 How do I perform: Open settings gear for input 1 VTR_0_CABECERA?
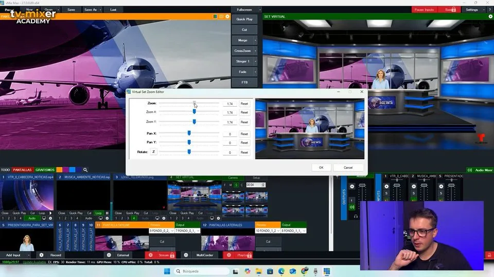coord(50,219)
